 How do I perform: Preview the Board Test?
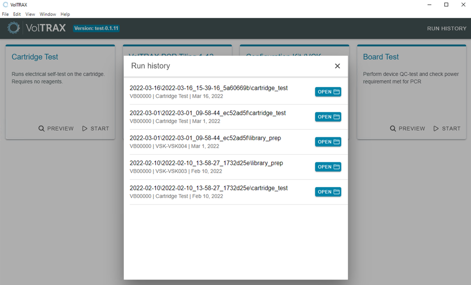407,128
